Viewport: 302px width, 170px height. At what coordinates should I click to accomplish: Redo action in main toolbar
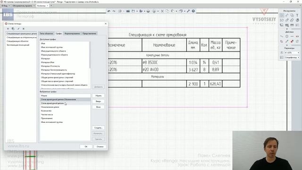(x=114, y=11)
